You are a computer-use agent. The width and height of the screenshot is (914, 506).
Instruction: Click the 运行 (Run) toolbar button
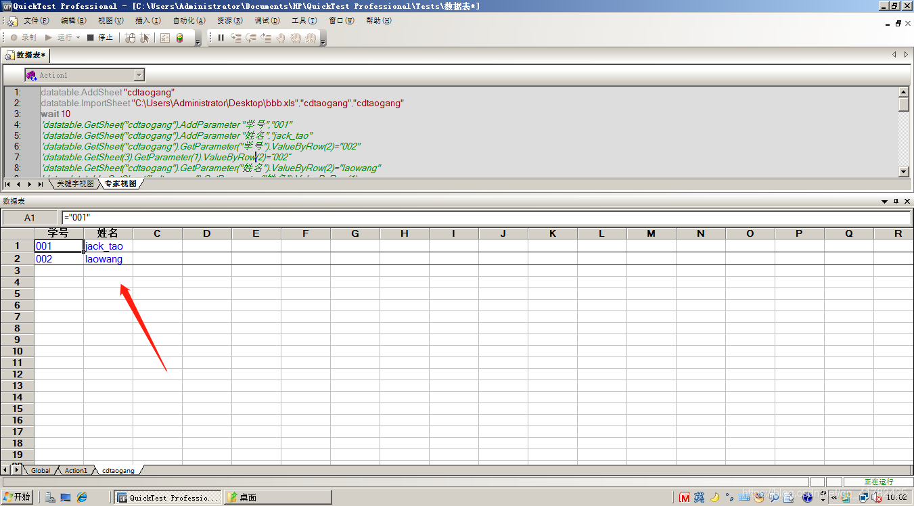(x=58, y=37)
